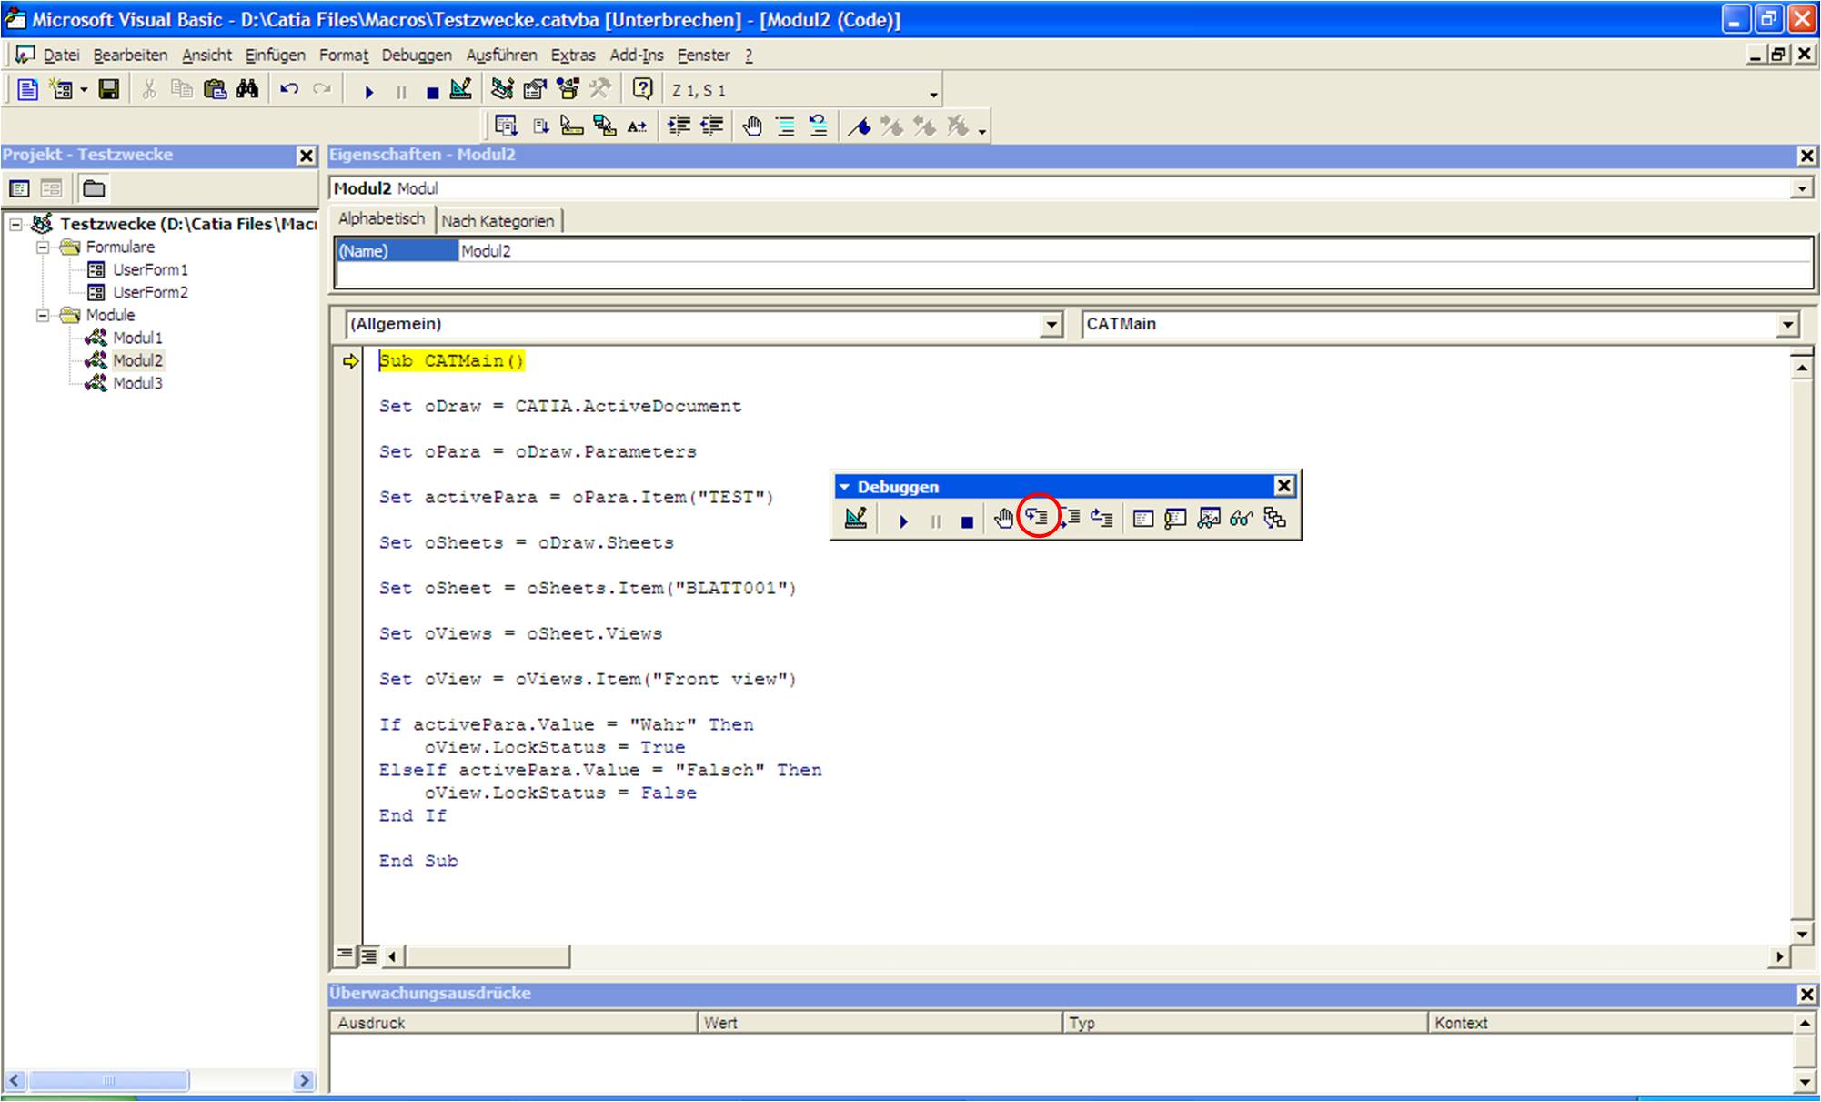Click View host application icon in toolbar

pos(27,89)
